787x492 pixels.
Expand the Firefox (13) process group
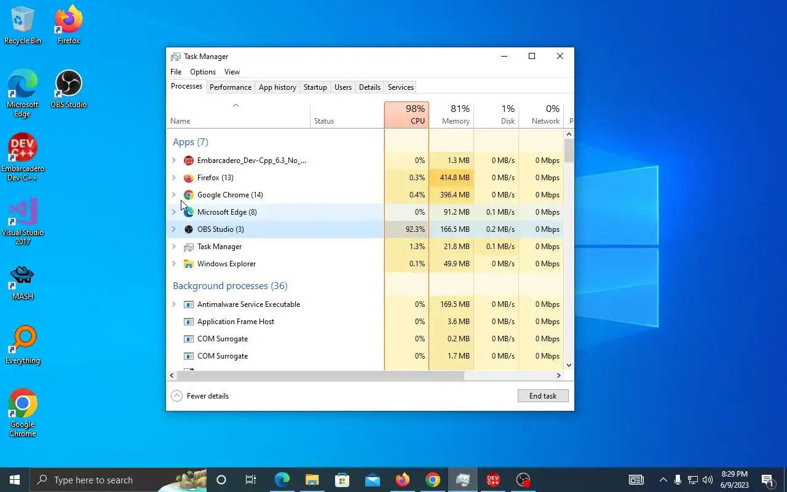(173, 178)
